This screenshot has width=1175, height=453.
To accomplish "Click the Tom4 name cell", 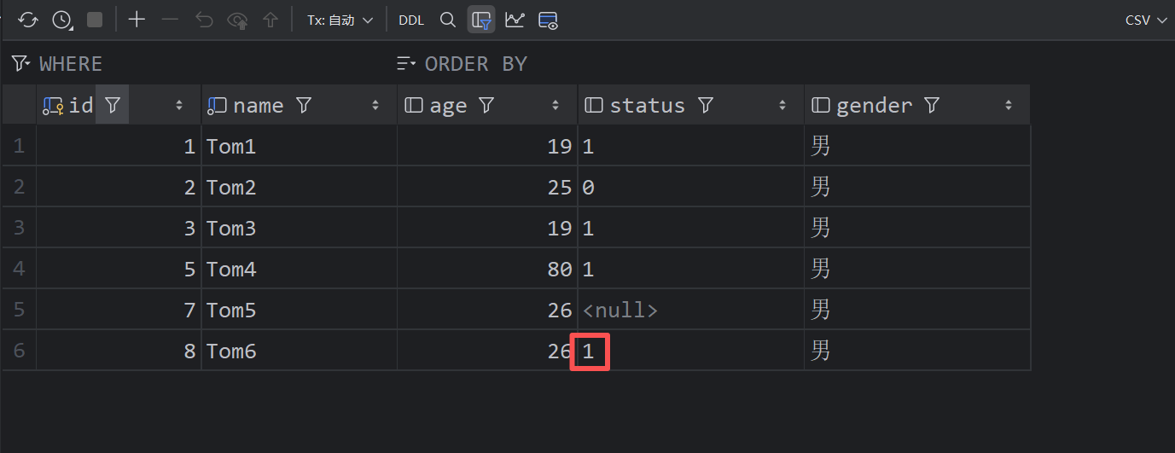I will pos(300,269).
